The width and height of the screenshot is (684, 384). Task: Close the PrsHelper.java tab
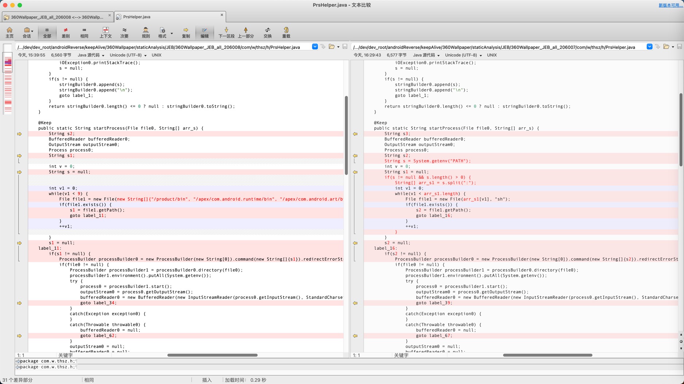point(222,15)
